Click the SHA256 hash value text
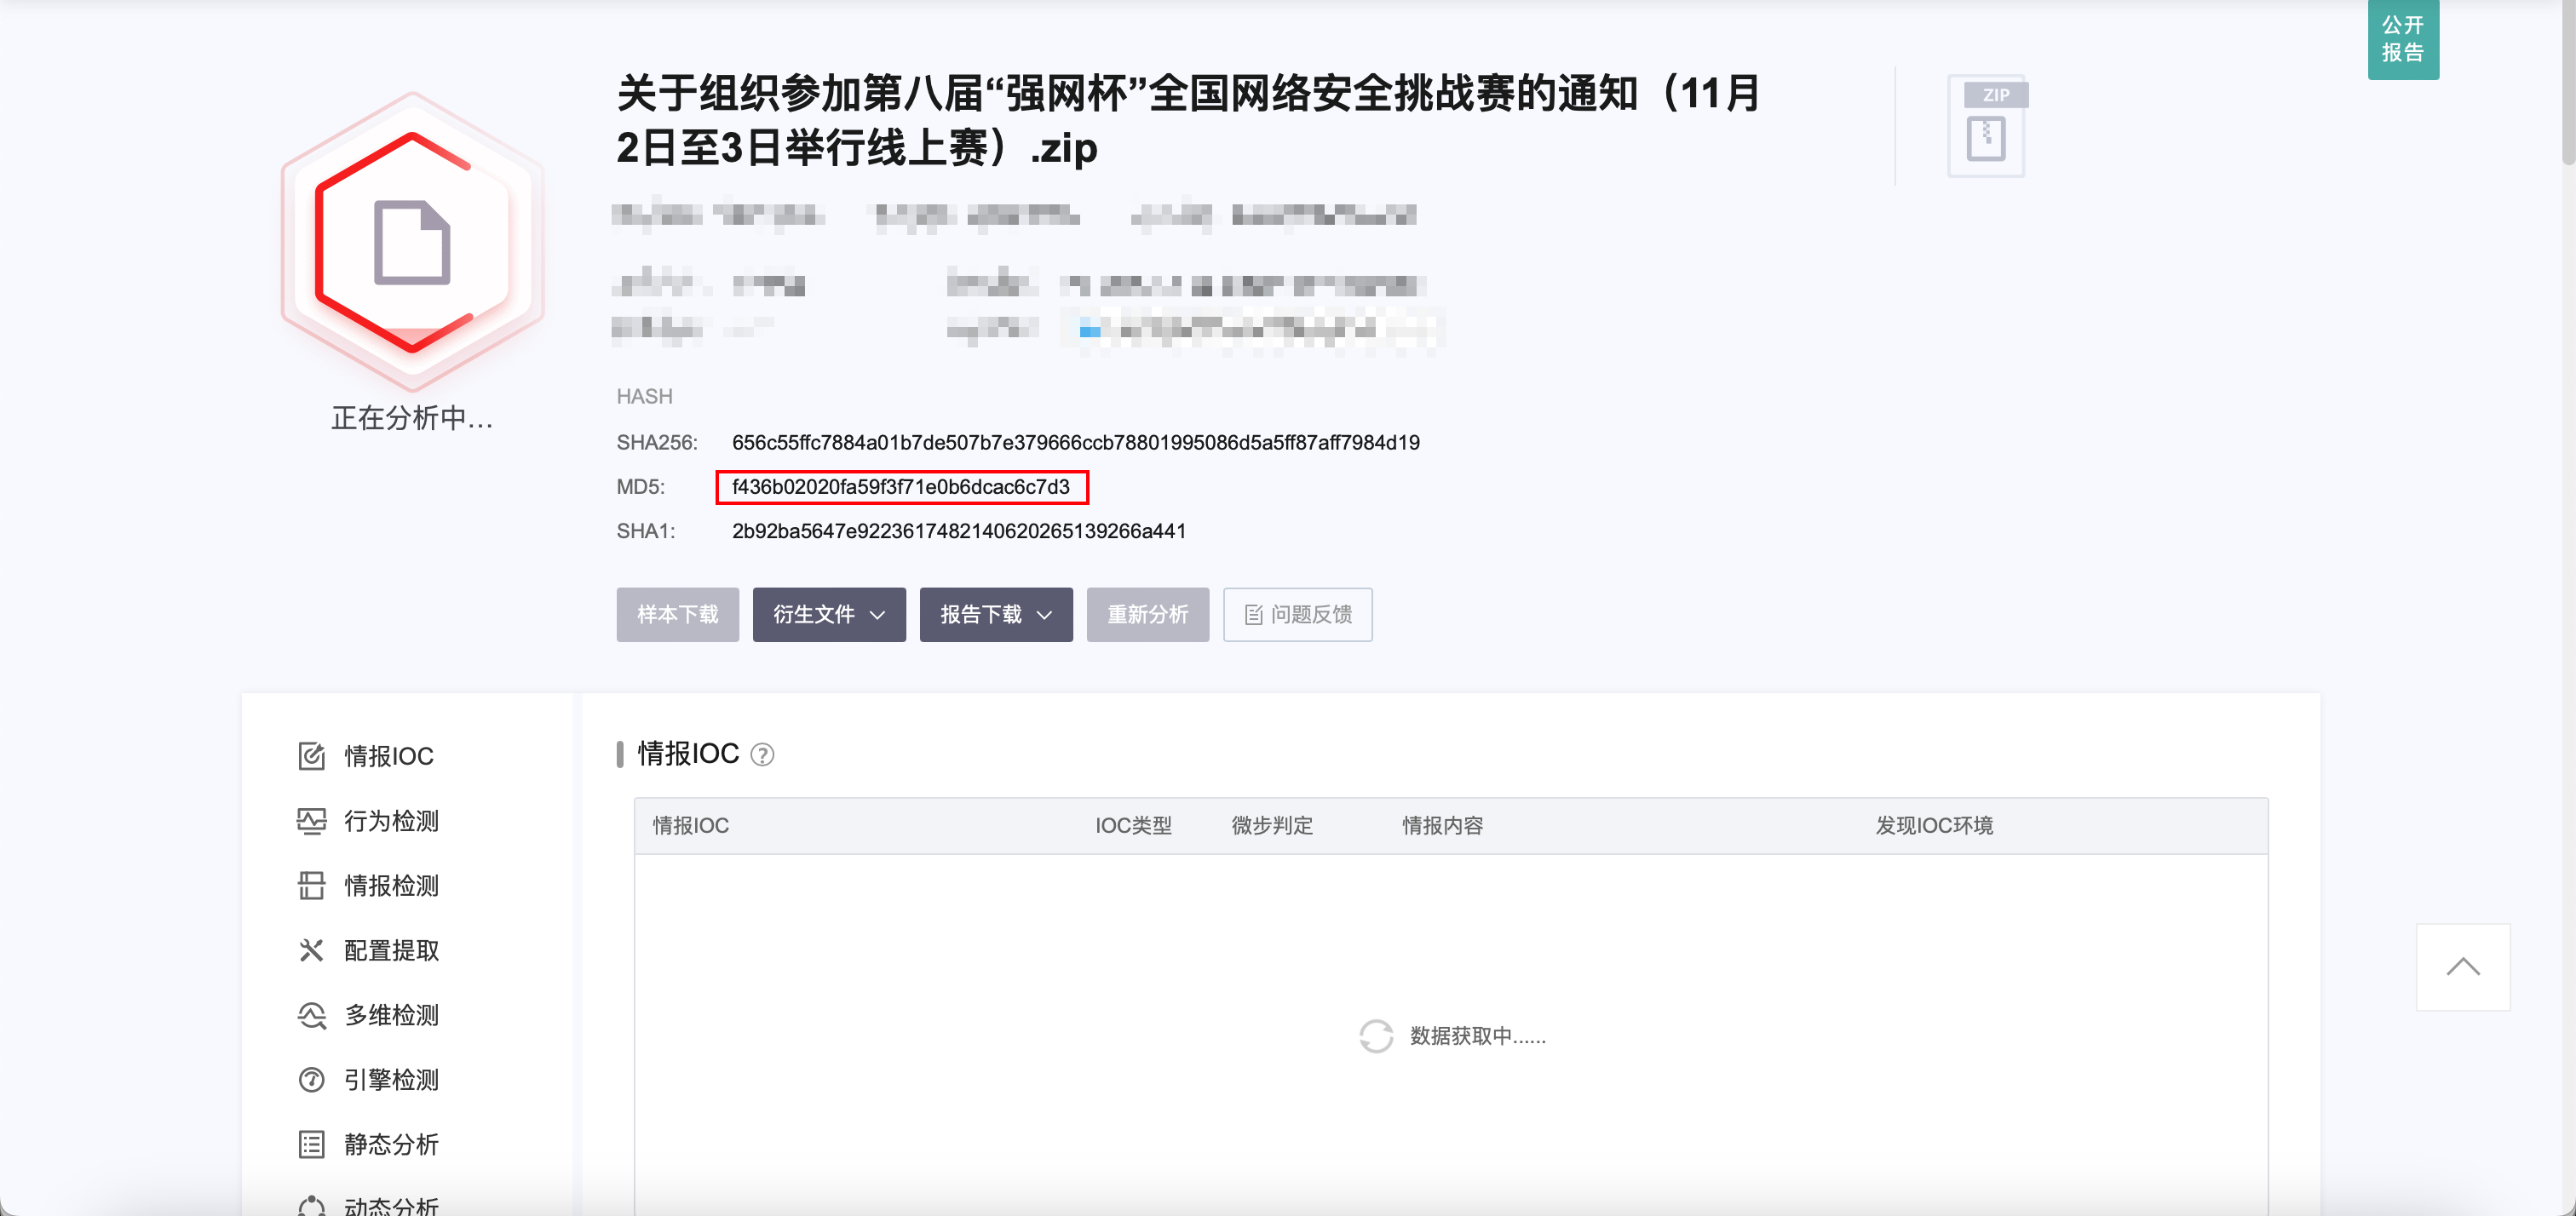Image resolution: width=2576 pixels, height=1216 pixels. (x=1075, y=442)
